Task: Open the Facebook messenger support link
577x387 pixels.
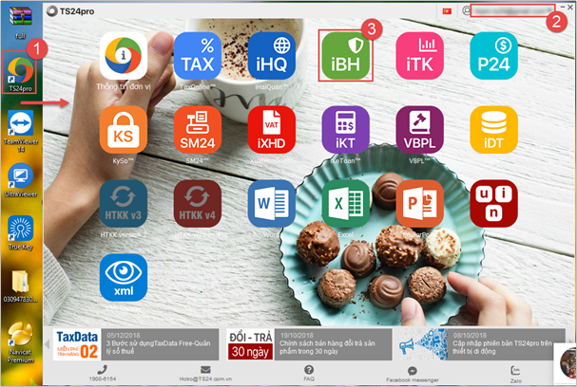Action: click(x=413, y=374)
